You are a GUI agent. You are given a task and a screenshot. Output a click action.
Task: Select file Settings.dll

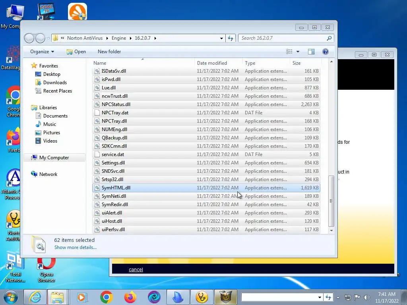[206, 163]
